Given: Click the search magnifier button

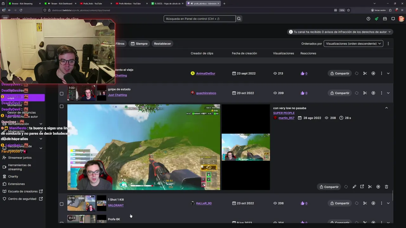Looking at the screenshot, I should click(239, 19).
